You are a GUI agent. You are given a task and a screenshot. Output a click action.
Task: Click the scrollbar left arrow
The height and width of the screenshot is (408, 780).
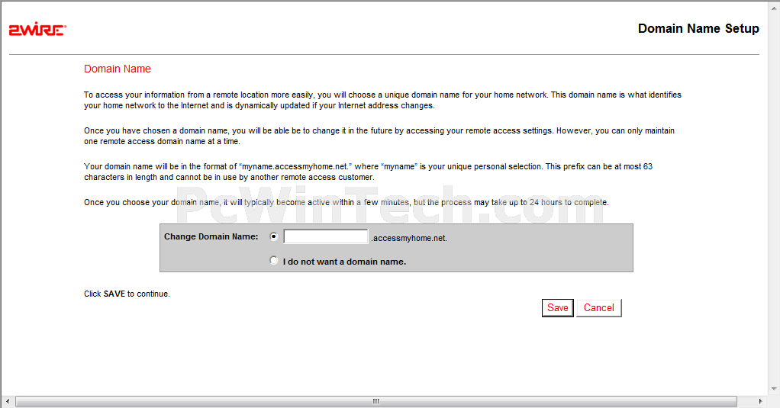click(x=7, y=401)
